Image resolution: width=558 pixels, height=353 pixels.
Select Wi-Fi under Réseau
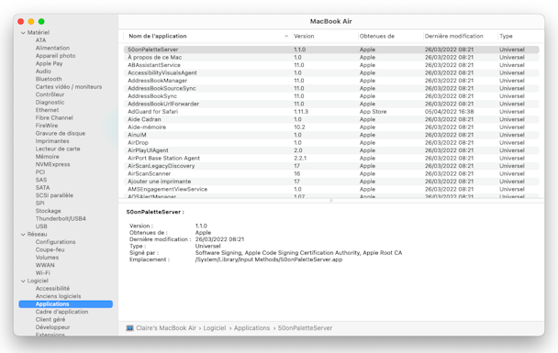[43, 273]
